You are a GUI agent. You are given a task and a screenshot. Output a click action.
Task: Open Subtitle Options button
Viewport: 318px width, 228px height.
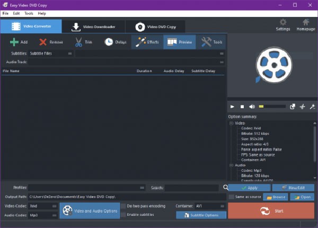click(x=201, y=215)
